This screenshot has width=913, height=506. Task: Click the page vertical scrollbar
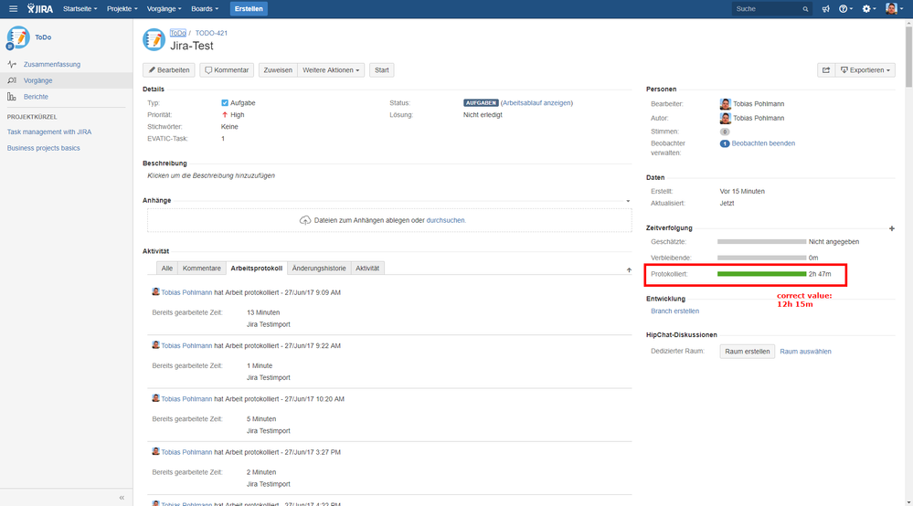pyautogui.click(x=908, y=55)
